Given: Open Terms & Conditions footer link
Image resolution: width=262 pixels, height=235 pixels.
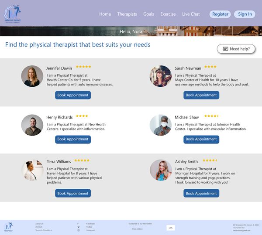Looking at the screenshot, I should point(44,230).
